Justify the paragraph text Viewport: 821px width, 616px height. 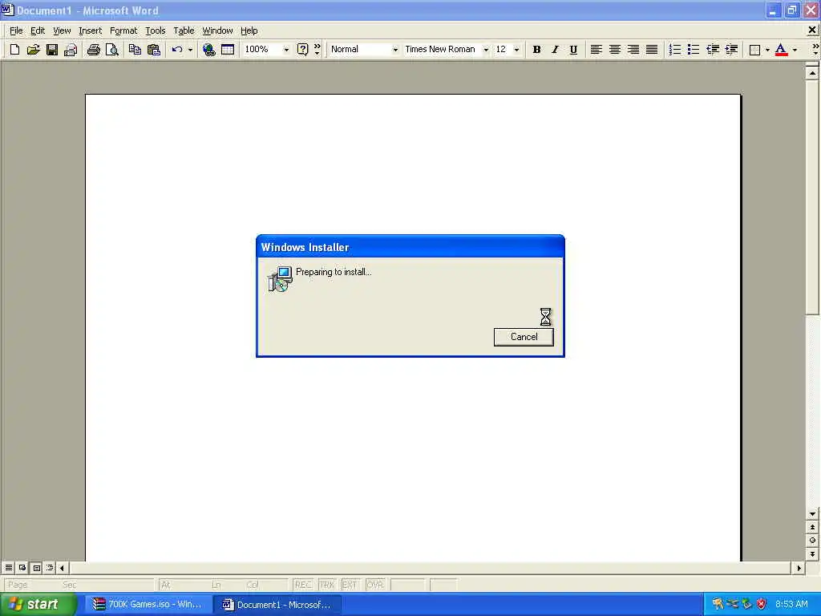[x=652, y=50]
